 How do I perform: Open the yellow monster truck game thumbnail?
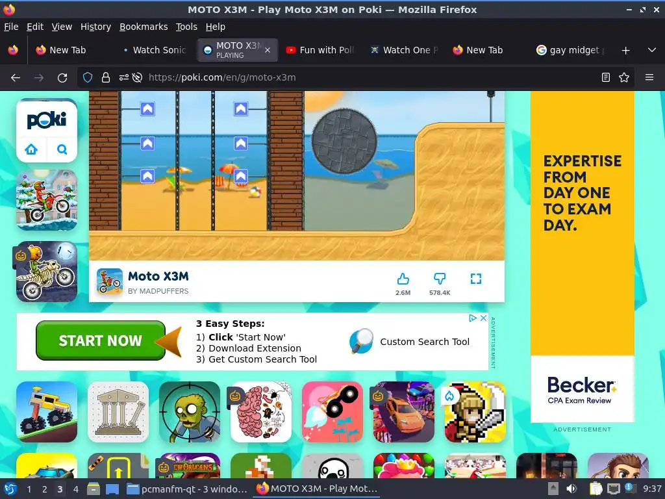(x=47, y=411)
